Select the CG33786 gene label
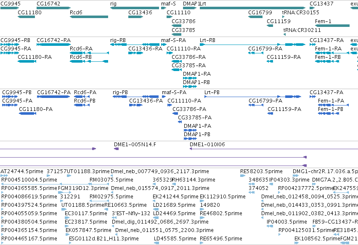 (x=183, y=21)
